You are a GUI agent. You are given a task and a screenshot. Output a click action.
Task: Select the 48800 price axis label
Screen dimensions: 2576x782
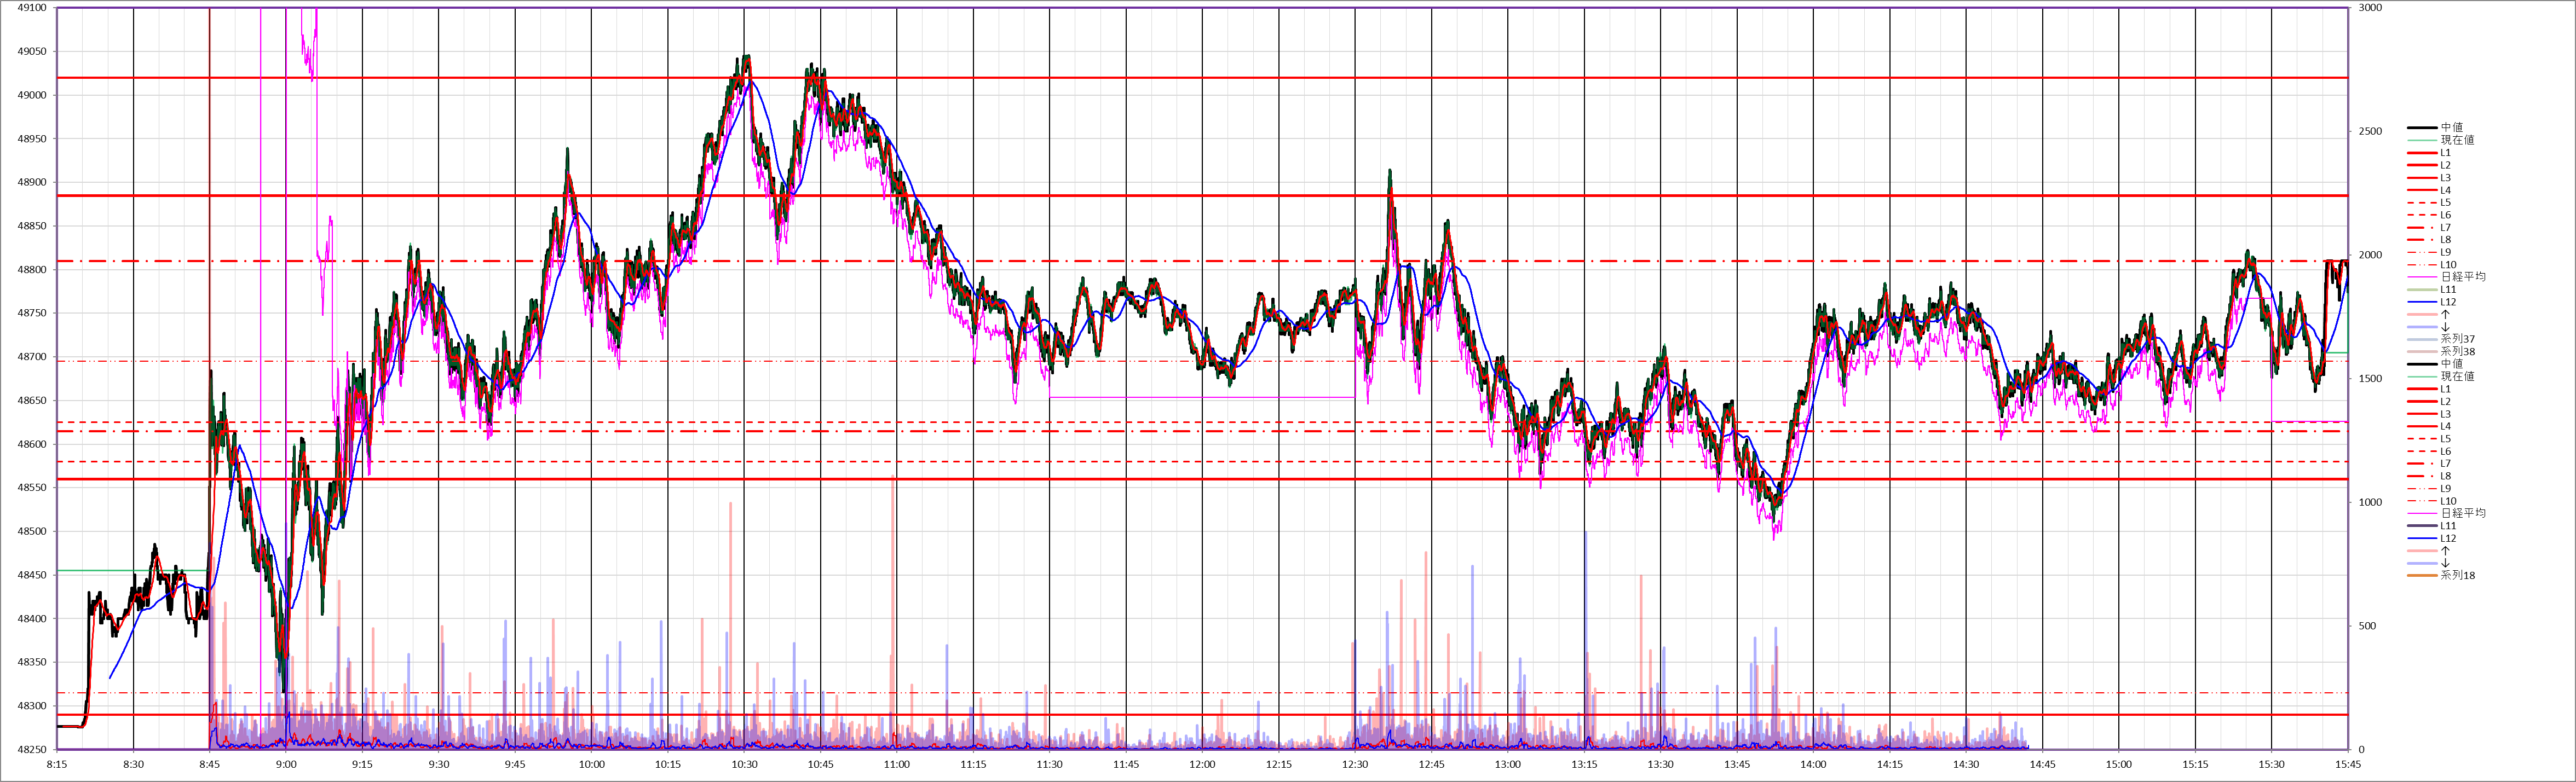tap(32, 270)
